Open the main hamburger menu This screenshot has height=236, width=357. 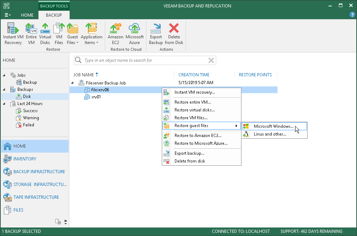pos(7,15)
